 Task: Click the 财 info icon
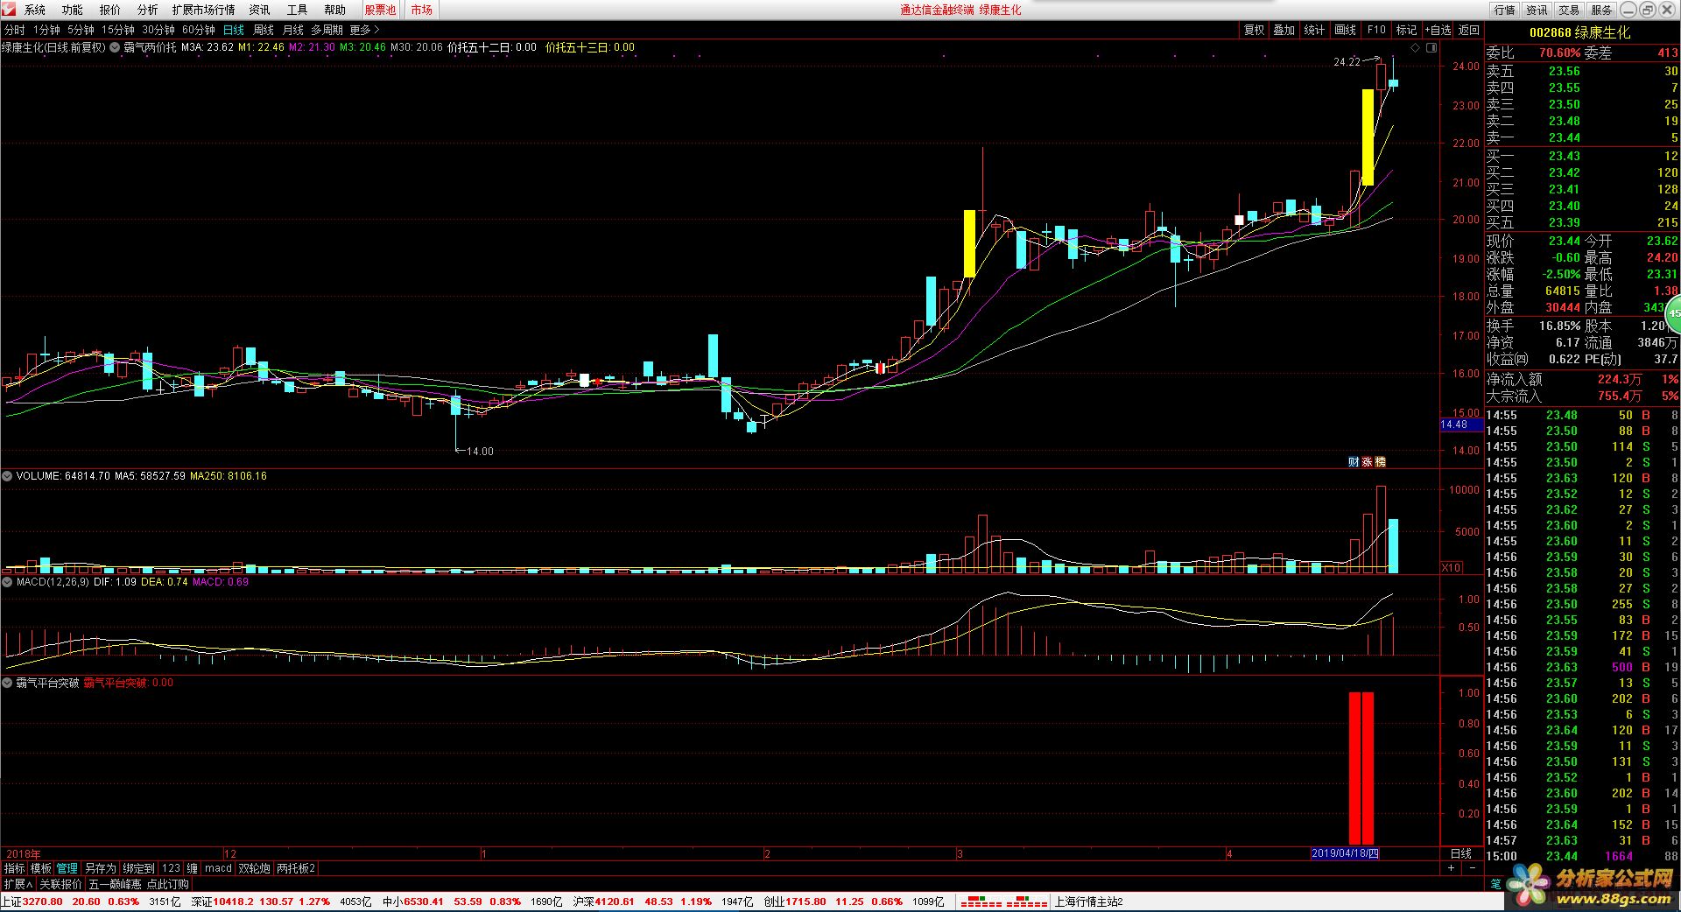pos(1354,461)
